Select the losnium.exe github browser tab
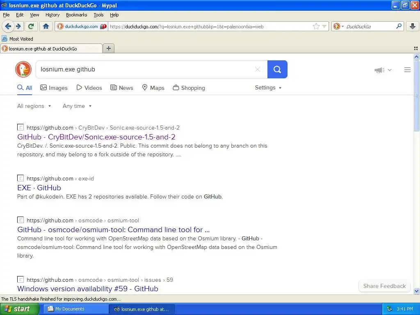The image size is (420, 315). pos(51,48)
